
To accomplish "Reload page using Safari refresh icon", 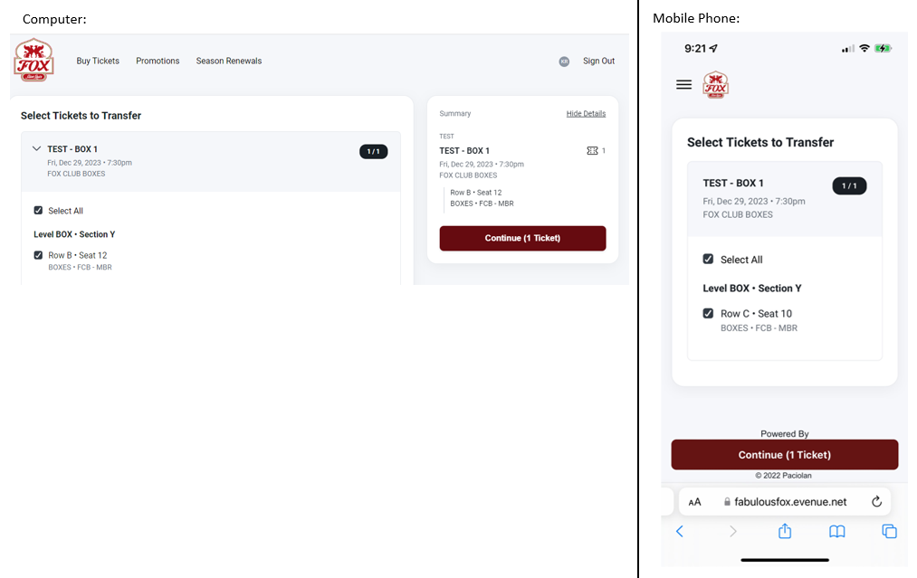I will pyautogui.click(x=876, y=501).
